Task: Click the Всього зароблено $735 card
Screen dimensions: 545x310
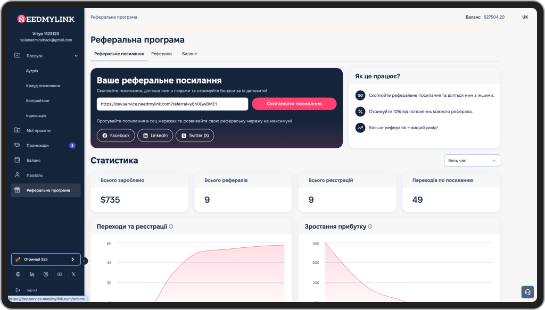Action: pos(139,192)
